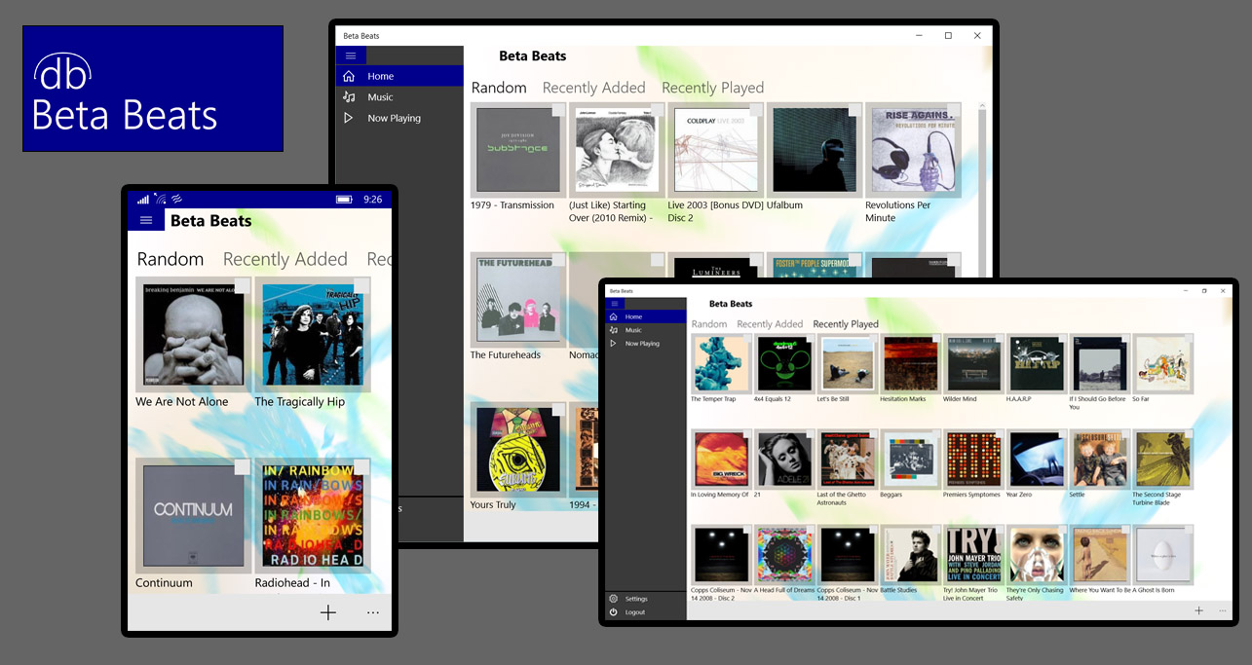Expand the ellipsis more menu on the phone

[373, 613]
